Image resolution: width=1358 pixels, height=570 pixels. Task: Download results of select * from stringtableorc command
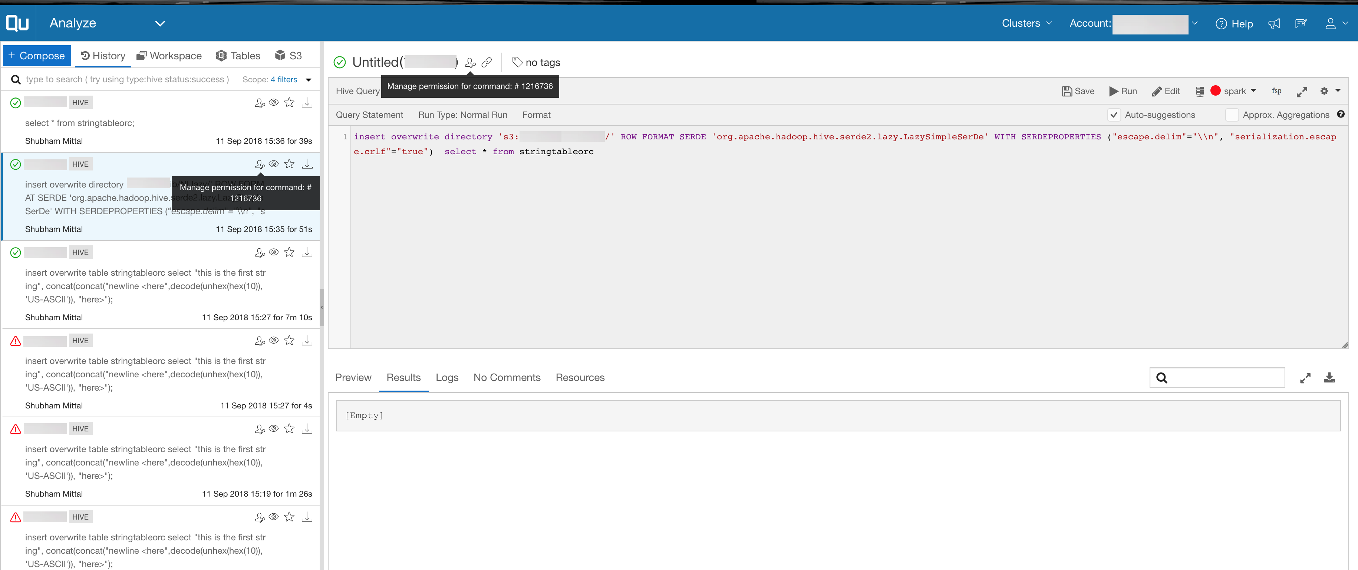[x=307, y=103]
